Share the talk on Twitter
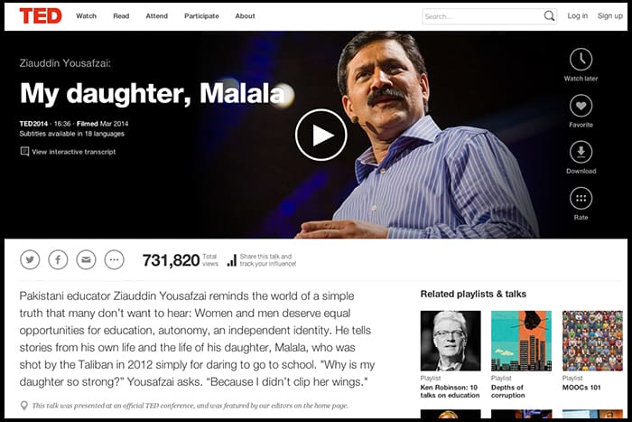632x422 pixels. [30, 260]
